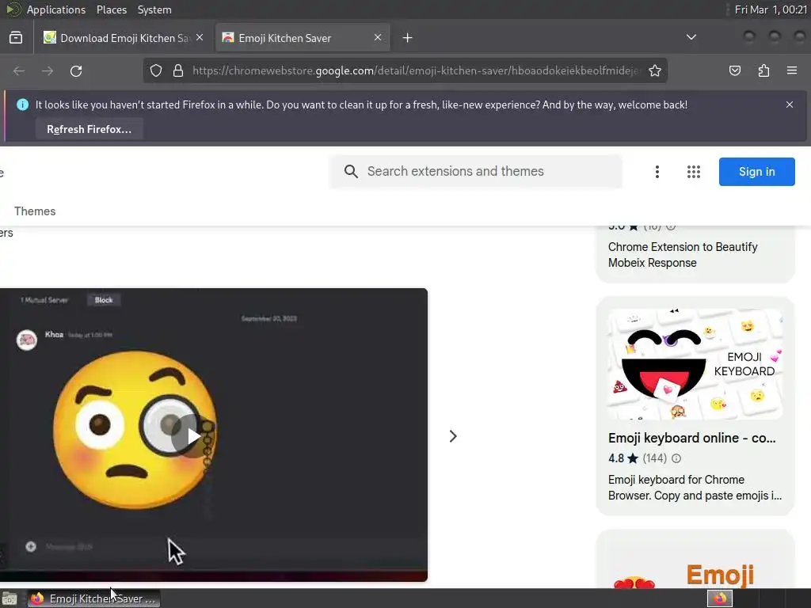Reload the current page
This screenshot has width=811, height=608.
coord(76,70)
